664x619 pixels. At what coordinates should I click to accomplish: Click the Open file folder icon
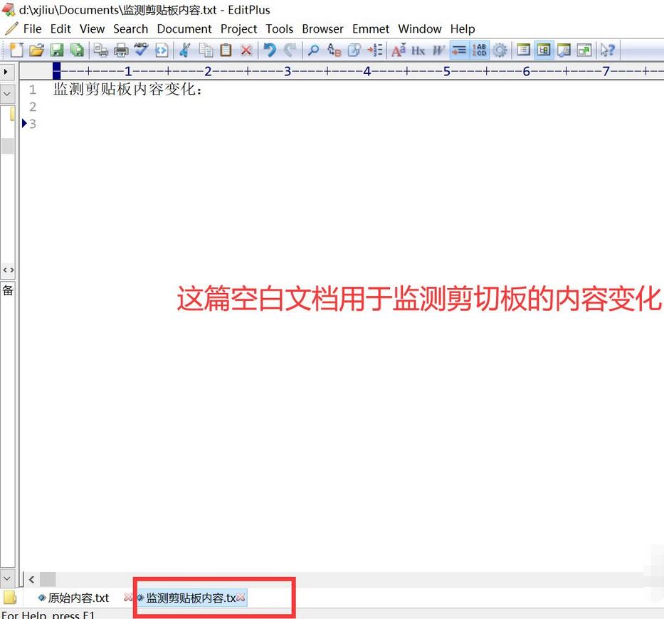[x=37, y=50]
